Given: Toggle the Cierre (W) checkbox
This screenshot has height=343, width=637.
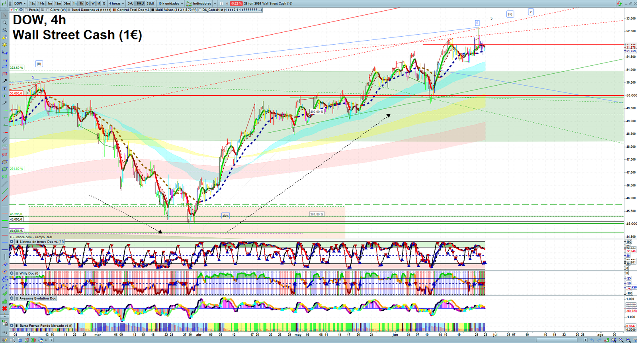Looking at the screenshot, I should (x=47, y=10).
